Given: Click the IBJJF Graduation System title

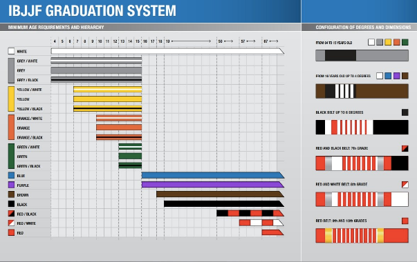Looking at the screenshot, I should pyautogui.click(x=92, y=11).
